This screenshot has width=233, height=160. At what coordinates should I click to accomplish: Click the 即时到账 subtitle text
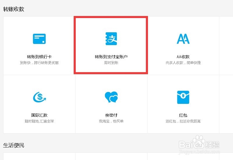[111, 63]
